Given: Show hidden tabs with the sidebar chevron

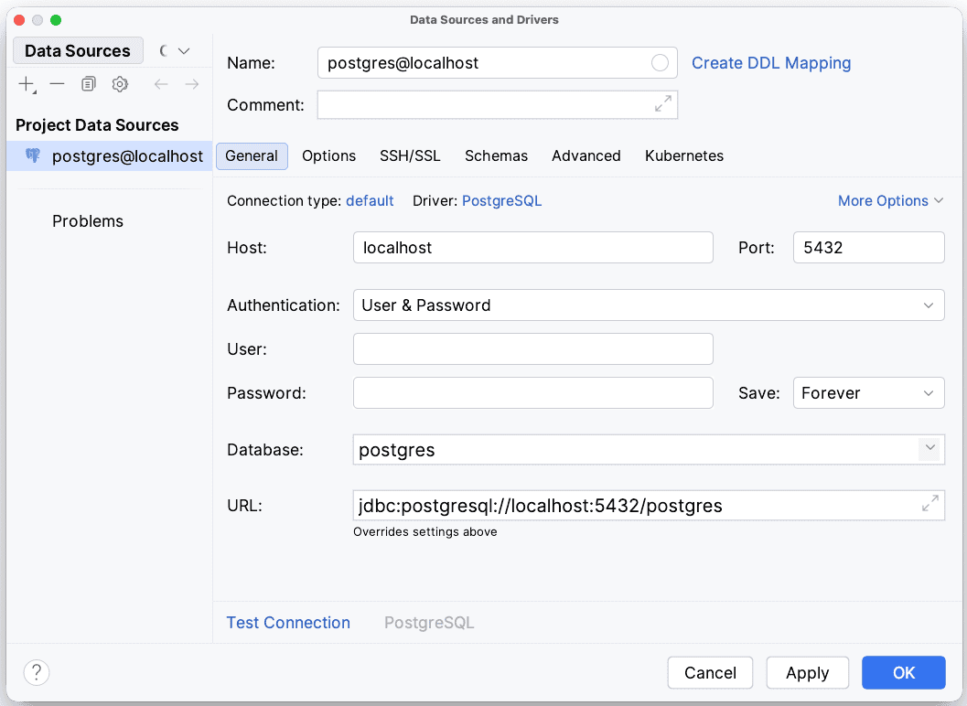Looking at the screenshot, I should click(184, 51).
